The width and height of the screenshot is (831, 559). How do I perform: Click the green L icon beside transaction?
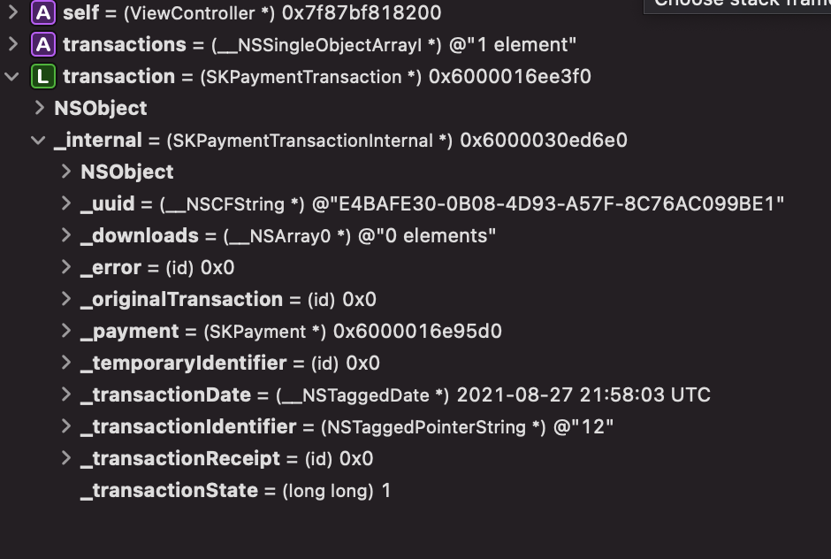point(43,76)
